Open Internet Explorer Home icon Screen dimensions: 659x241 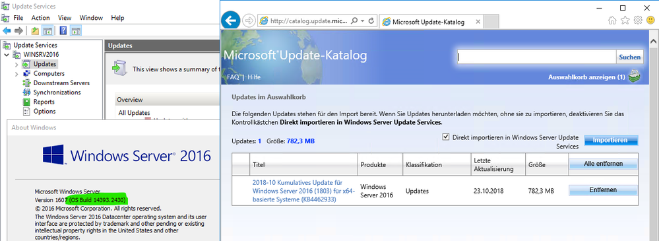[x=612, y=20]
